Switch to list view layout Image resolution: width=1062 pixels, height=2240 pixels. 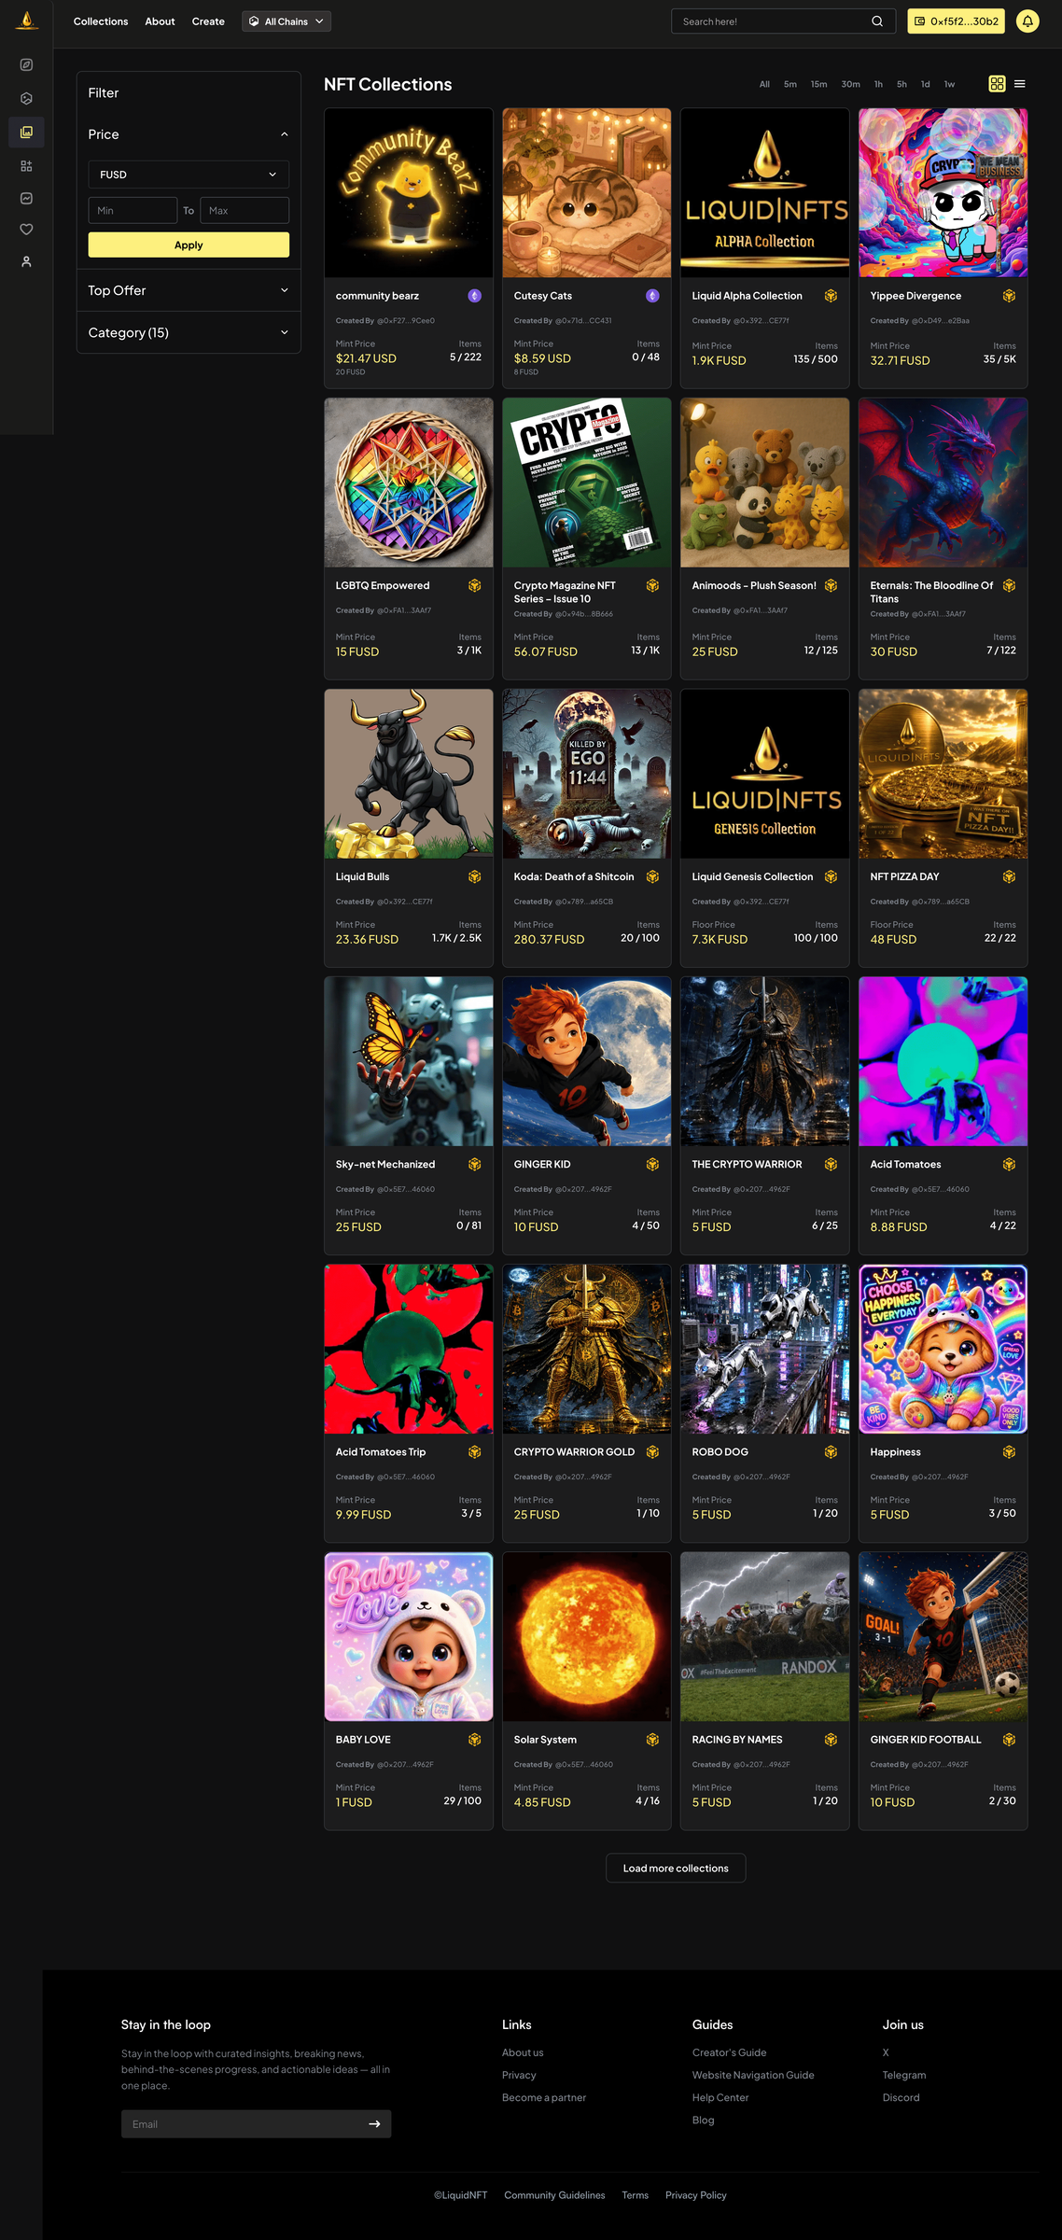click(x=1020, y=84)
